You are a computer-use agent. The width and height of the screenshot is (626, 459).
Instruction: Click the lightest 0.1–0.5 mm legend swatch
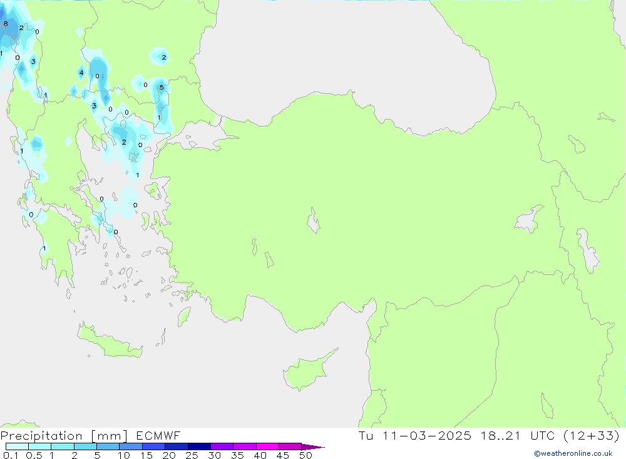pos(17,446)
